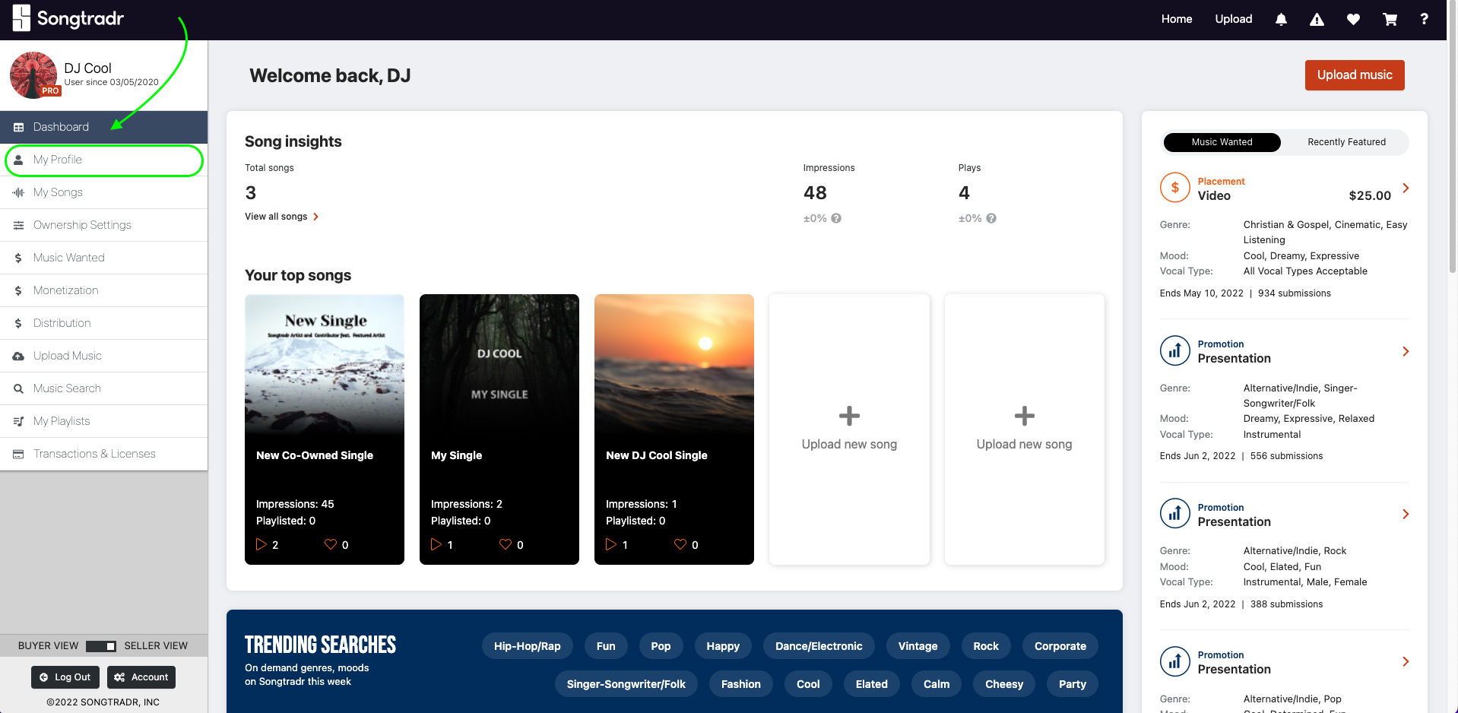Select Corporate trending search tag
Image resolution: width=1458 pixels, height=713 pixels.
pyautogui.click(x=1060, y=646)
